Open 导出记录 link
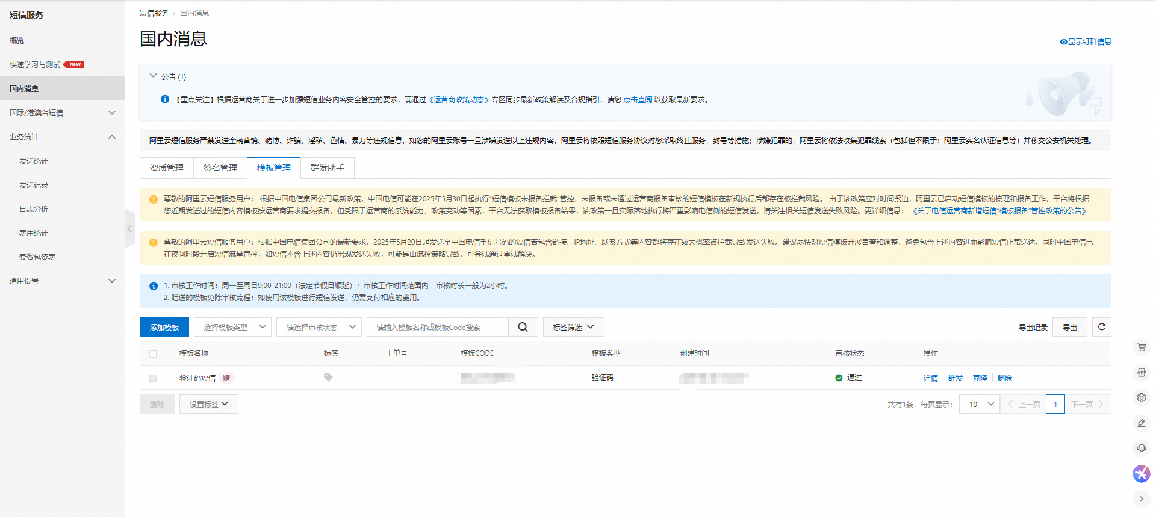 (x=1033, y=327)
